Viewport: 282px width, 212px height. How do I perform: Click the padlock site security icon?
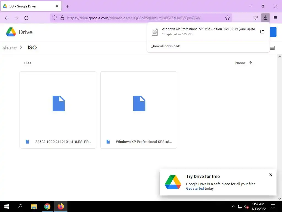pyautogui.click(x=62, y=18)
